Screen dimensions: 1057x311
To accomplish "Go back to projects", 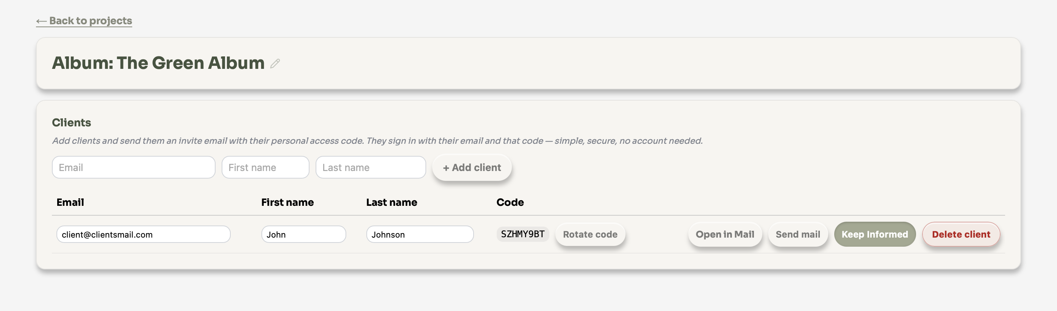I will click(84, 20).
